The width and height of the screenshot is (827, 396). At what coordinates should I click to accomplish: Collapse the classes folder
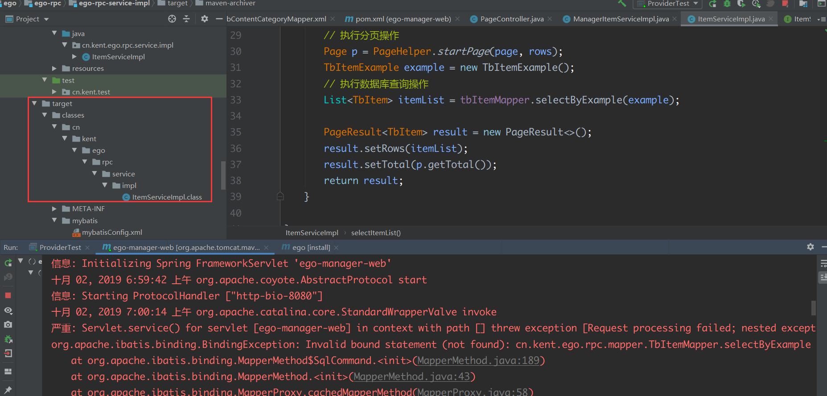tap(44, 115)
